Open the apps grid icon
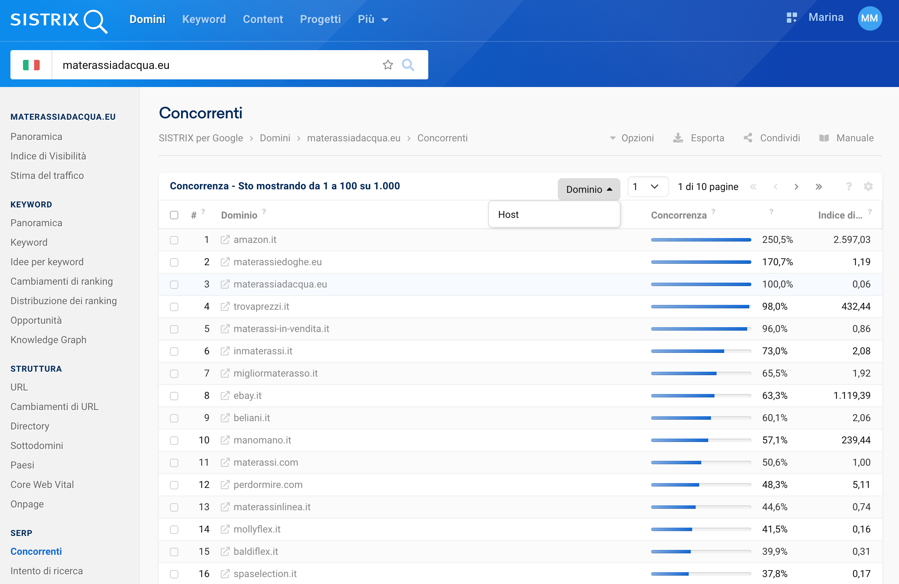Screen dimensions: 899x584 [792, 18]
